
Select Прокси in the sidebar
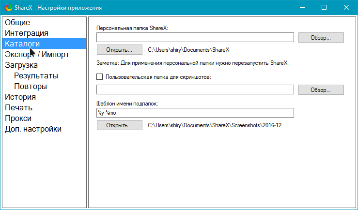click(44, 118)
